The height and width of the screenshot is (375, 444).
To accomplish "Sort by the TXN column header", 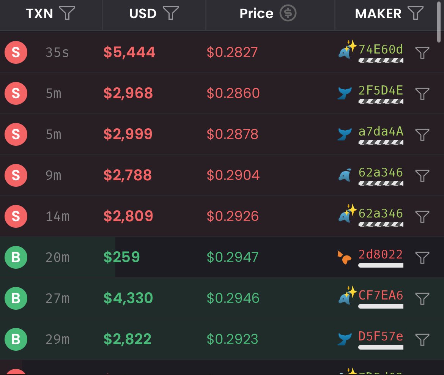I will tap(39, 14).
